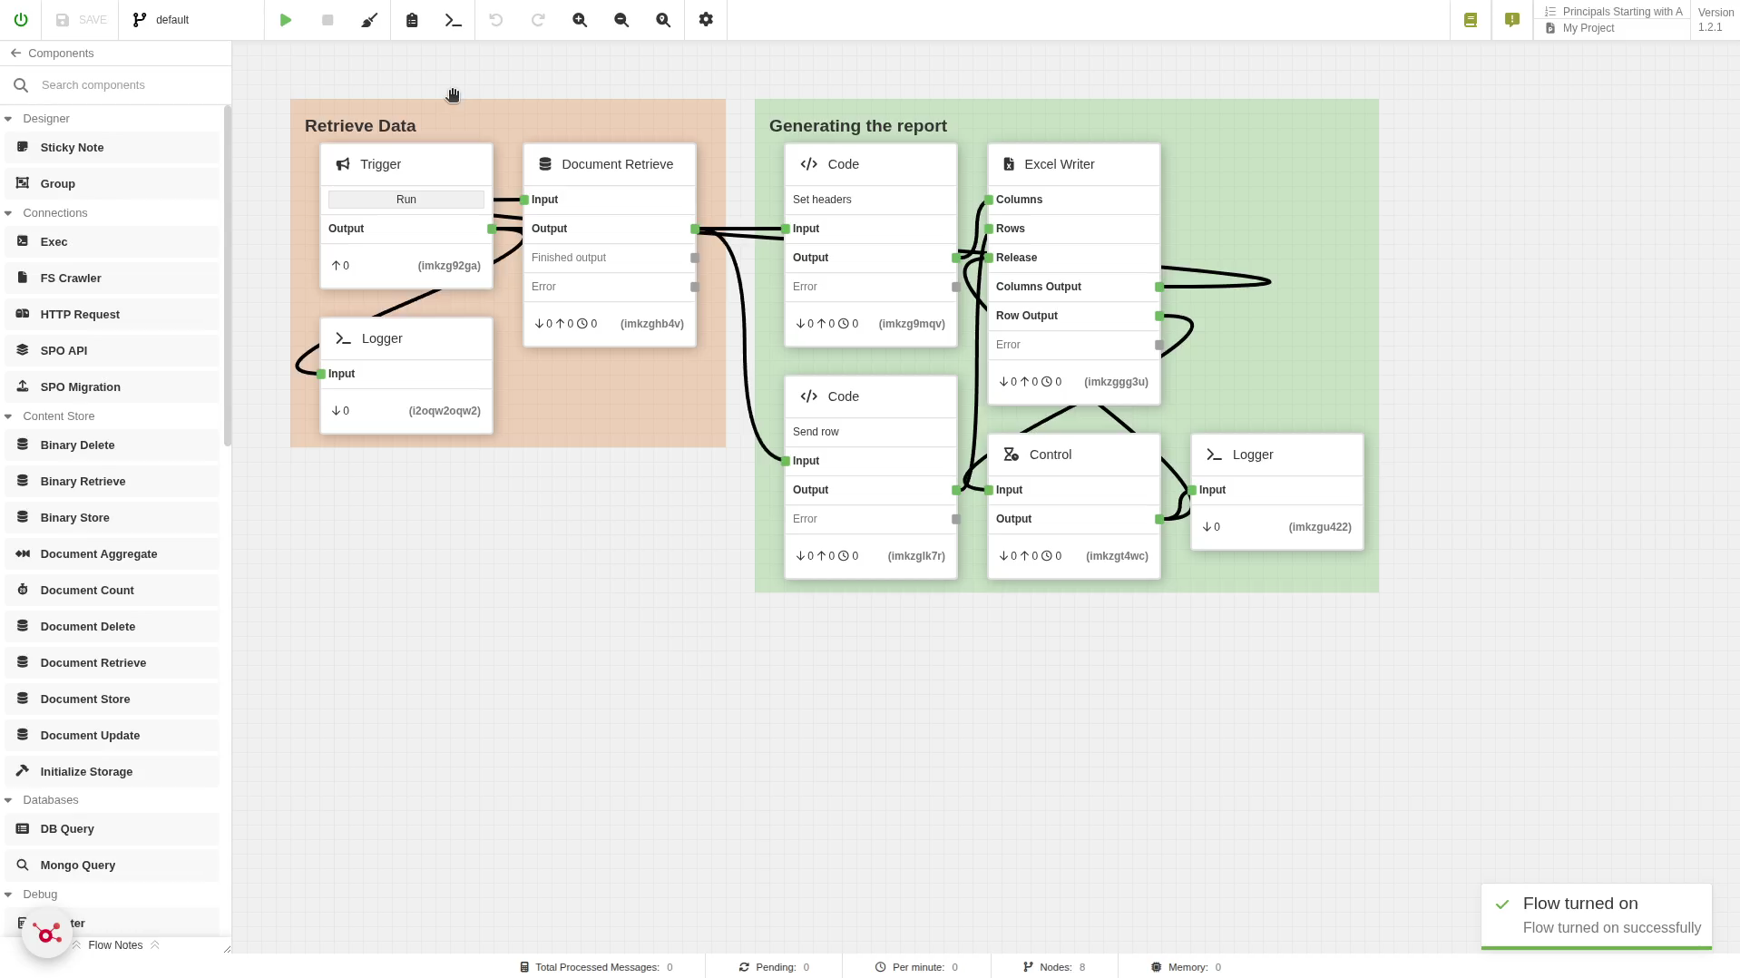The width and height of the screenshot is (1740, 978).
Task: Open the alert message icon at top right
Action: point(1512,20)
